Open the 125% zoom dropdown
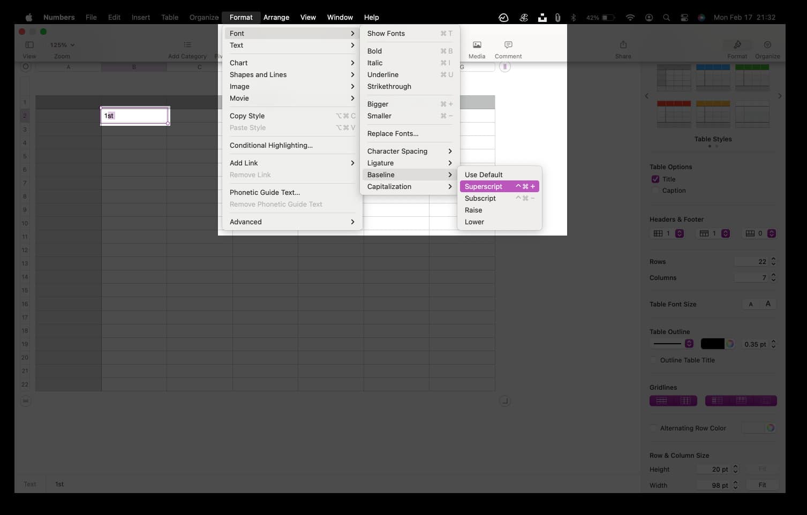 click(x=62, y=45)
